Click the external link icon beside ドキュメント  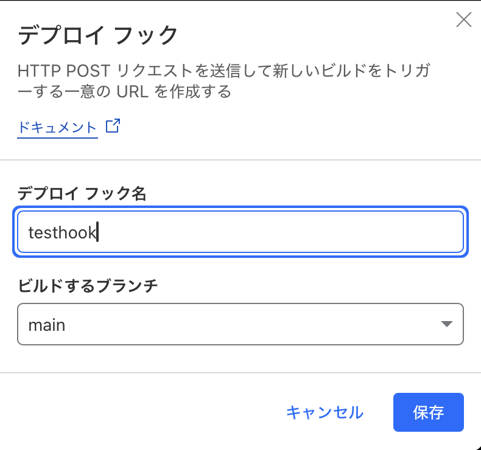coord(113,126)
